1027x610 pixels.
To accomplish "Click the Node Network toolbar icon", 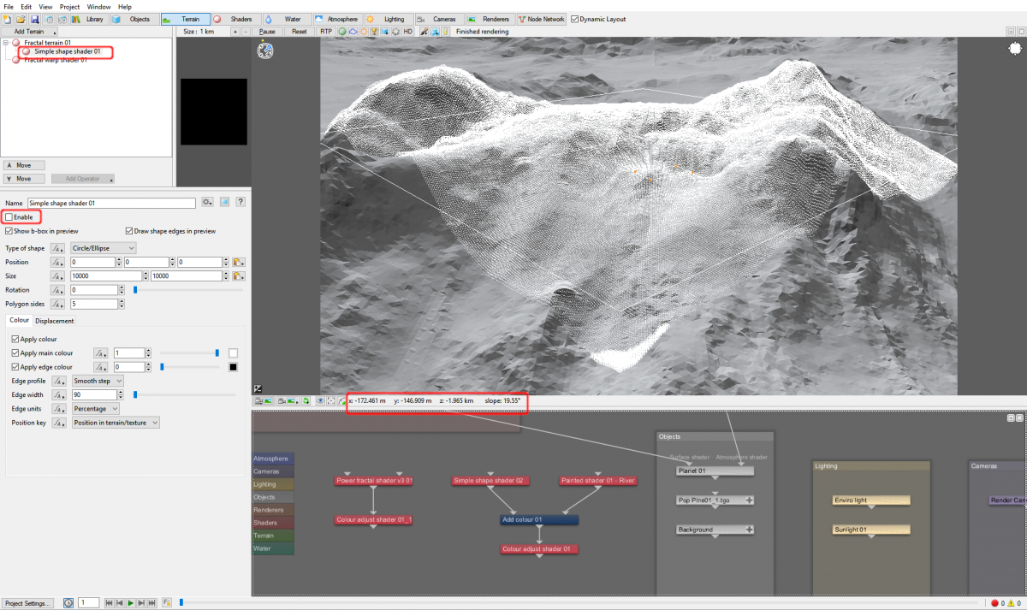I will (x=541, y=18).
